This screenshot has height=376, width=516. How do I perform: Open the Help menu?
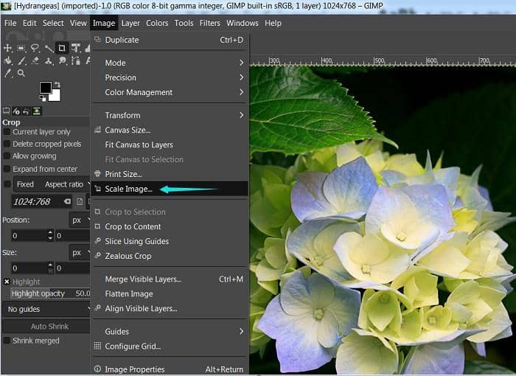273,23
